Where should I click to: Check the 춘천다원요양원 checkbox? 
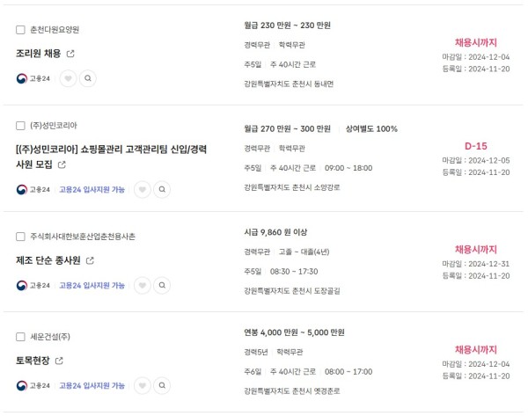tap(20, 30)
